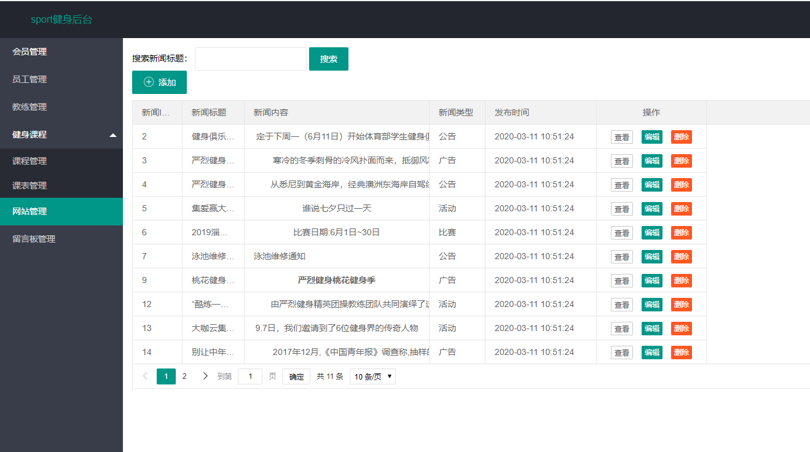Edit news row with ID 6
The width and height of the screenshot is (810, 452).
652,233
